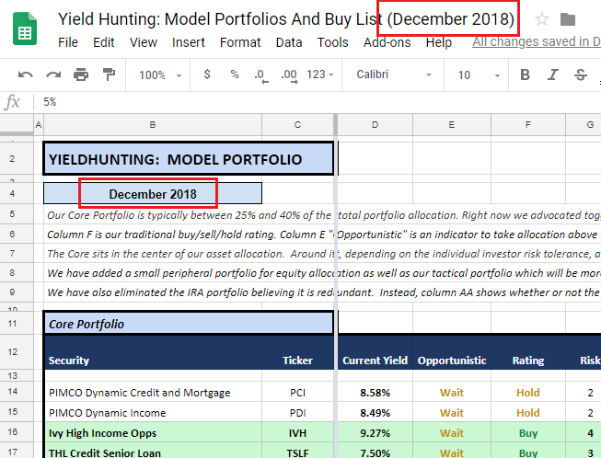
Task: Redo the last action
Action: [53, 74]
